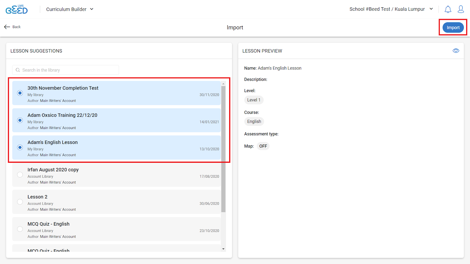Open the Curriculum Builder dropdown
This screenshot has height=264, width=470.
point(70,9)
